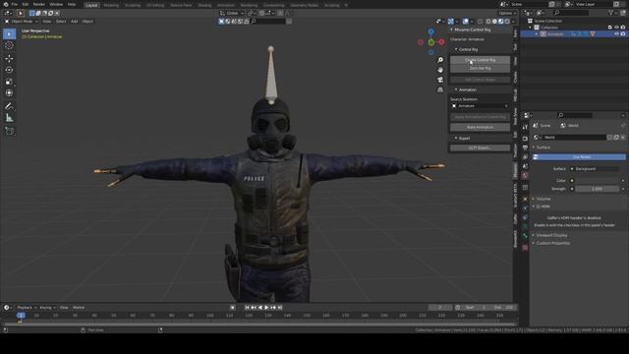
Task: Open the Render menu
Action: click(39, 4)
